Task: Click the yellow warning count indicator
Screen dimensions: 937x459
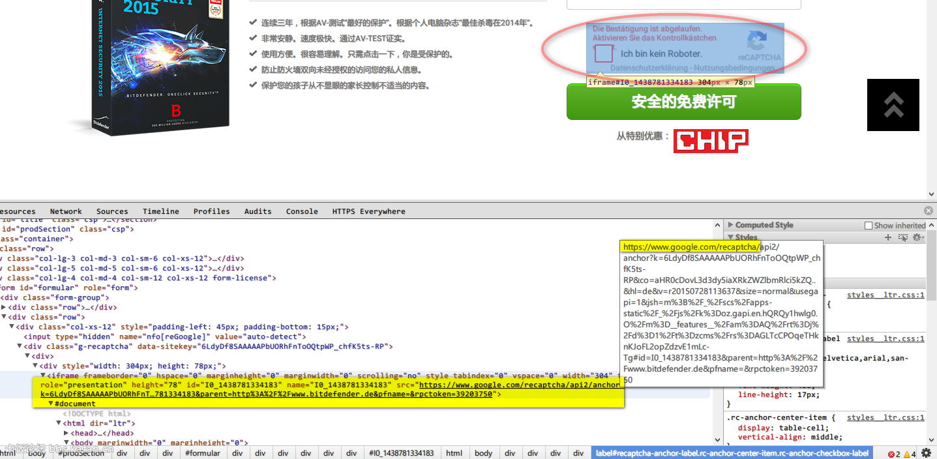Action: [x=910, y=454]
